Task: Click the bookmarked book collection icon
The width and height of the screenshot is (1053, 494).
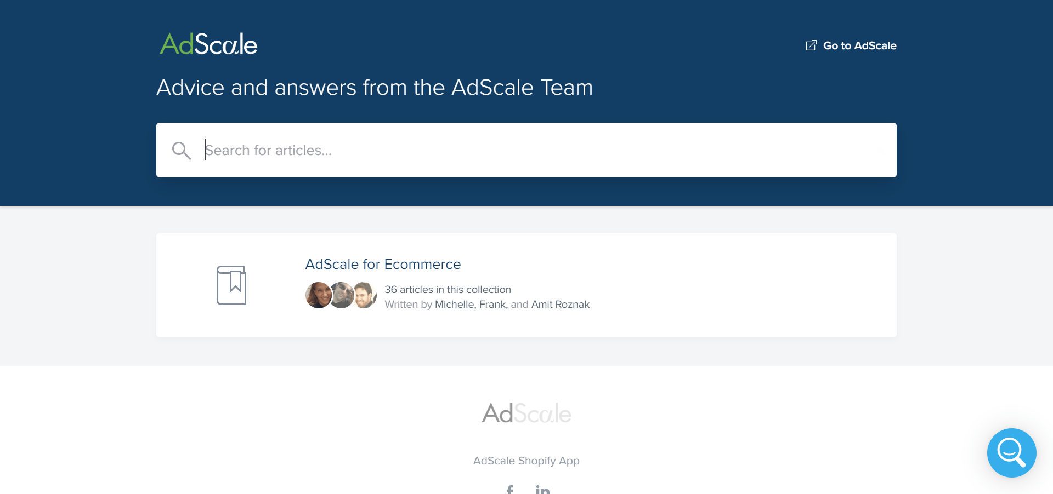Action: [x=233, y=284]
